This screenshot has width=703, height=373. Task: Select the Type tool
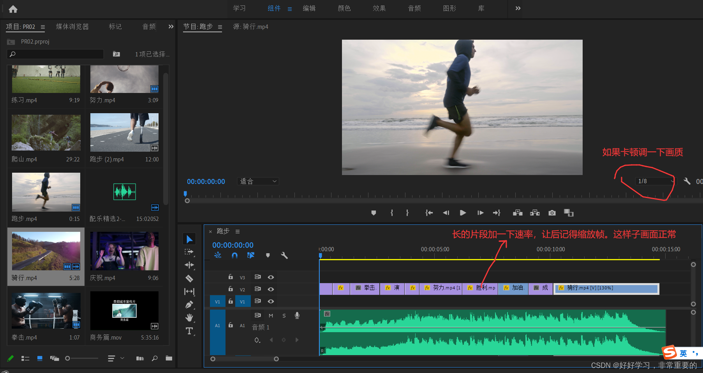(189, 331)
